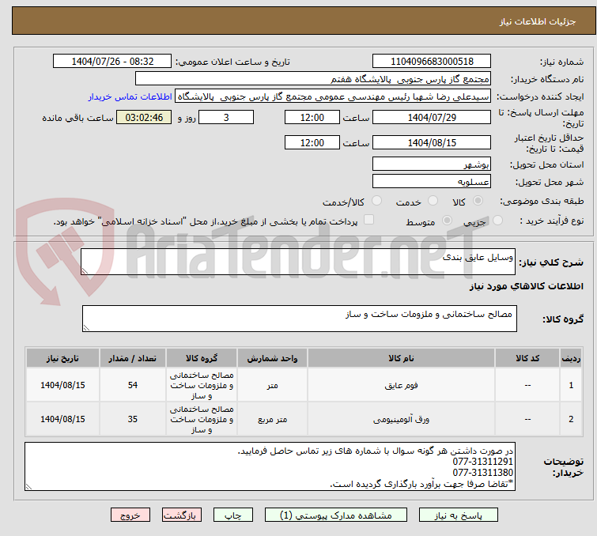597x536 pixels.
Task: Click the واحد شمارش column header
Action: pos(272,358)
